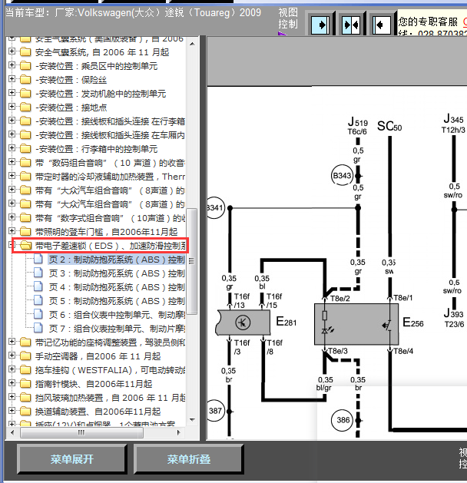Open folder icon of 挡风玻璃加热装置

[25, 398]
